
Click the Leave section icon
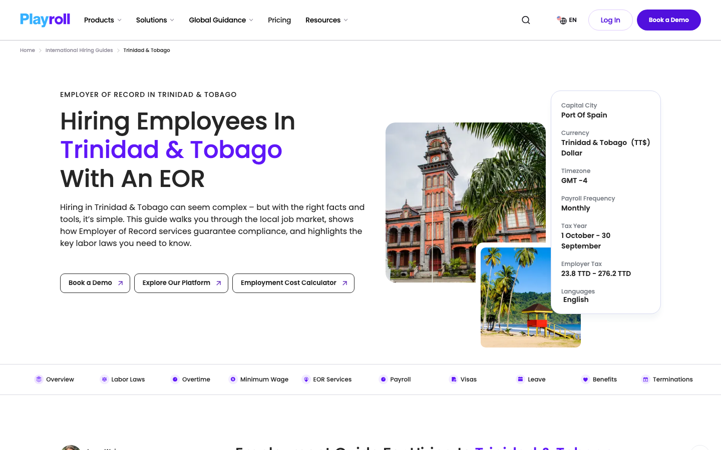(520, 379)
